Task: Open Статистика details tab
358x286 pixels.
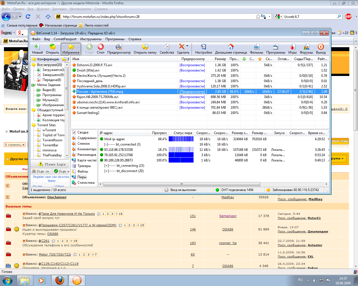Action: tap(86, 183)
